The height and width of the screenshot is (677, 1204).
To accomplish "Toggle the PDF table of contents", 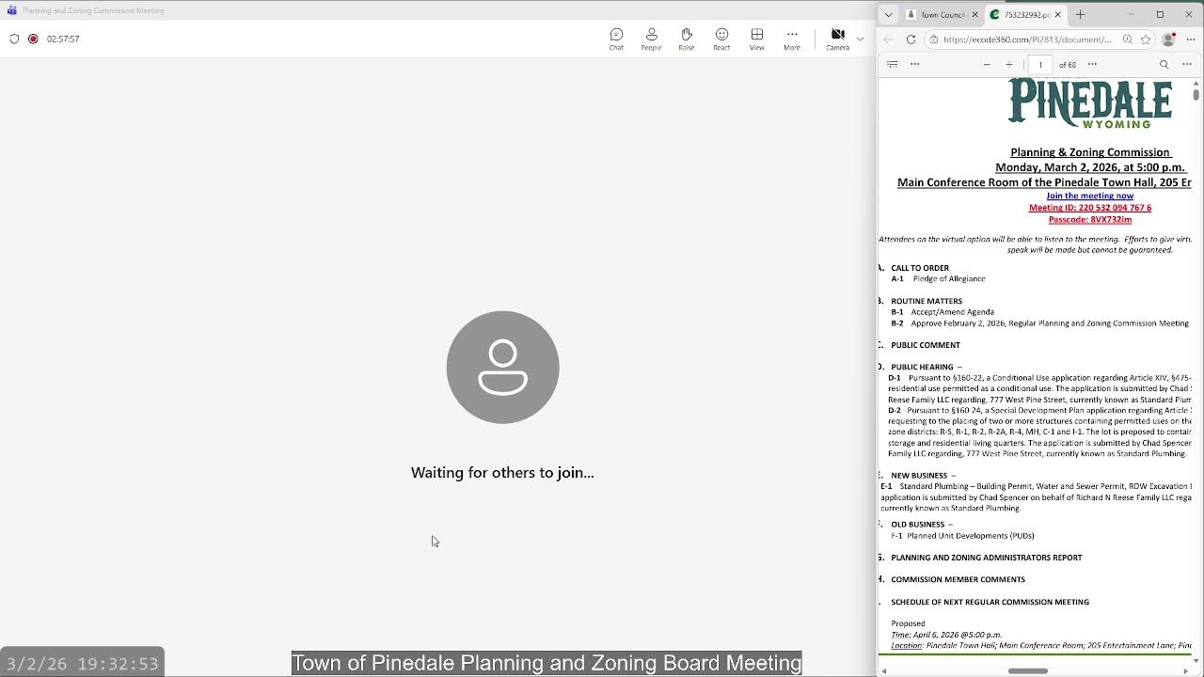I will 893,64.
